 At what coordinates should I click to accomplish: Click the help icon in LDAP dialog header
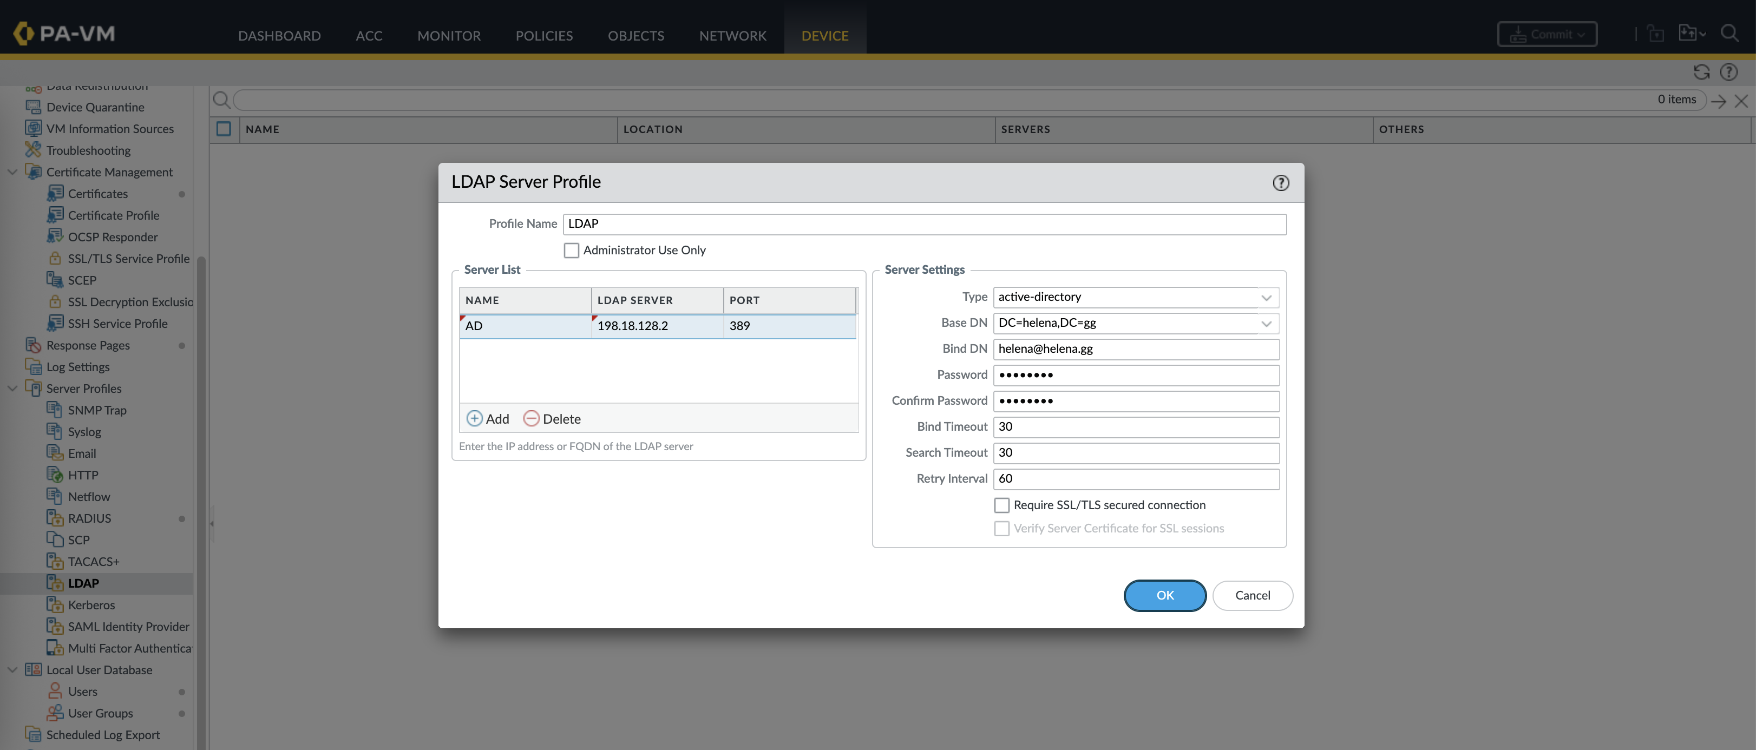(x=1280, y=182)
